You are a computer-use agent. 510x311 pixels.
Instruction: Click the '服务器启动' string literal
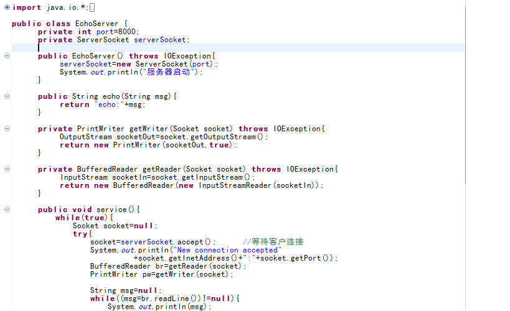pyautogui.click(x=169, y=72)
